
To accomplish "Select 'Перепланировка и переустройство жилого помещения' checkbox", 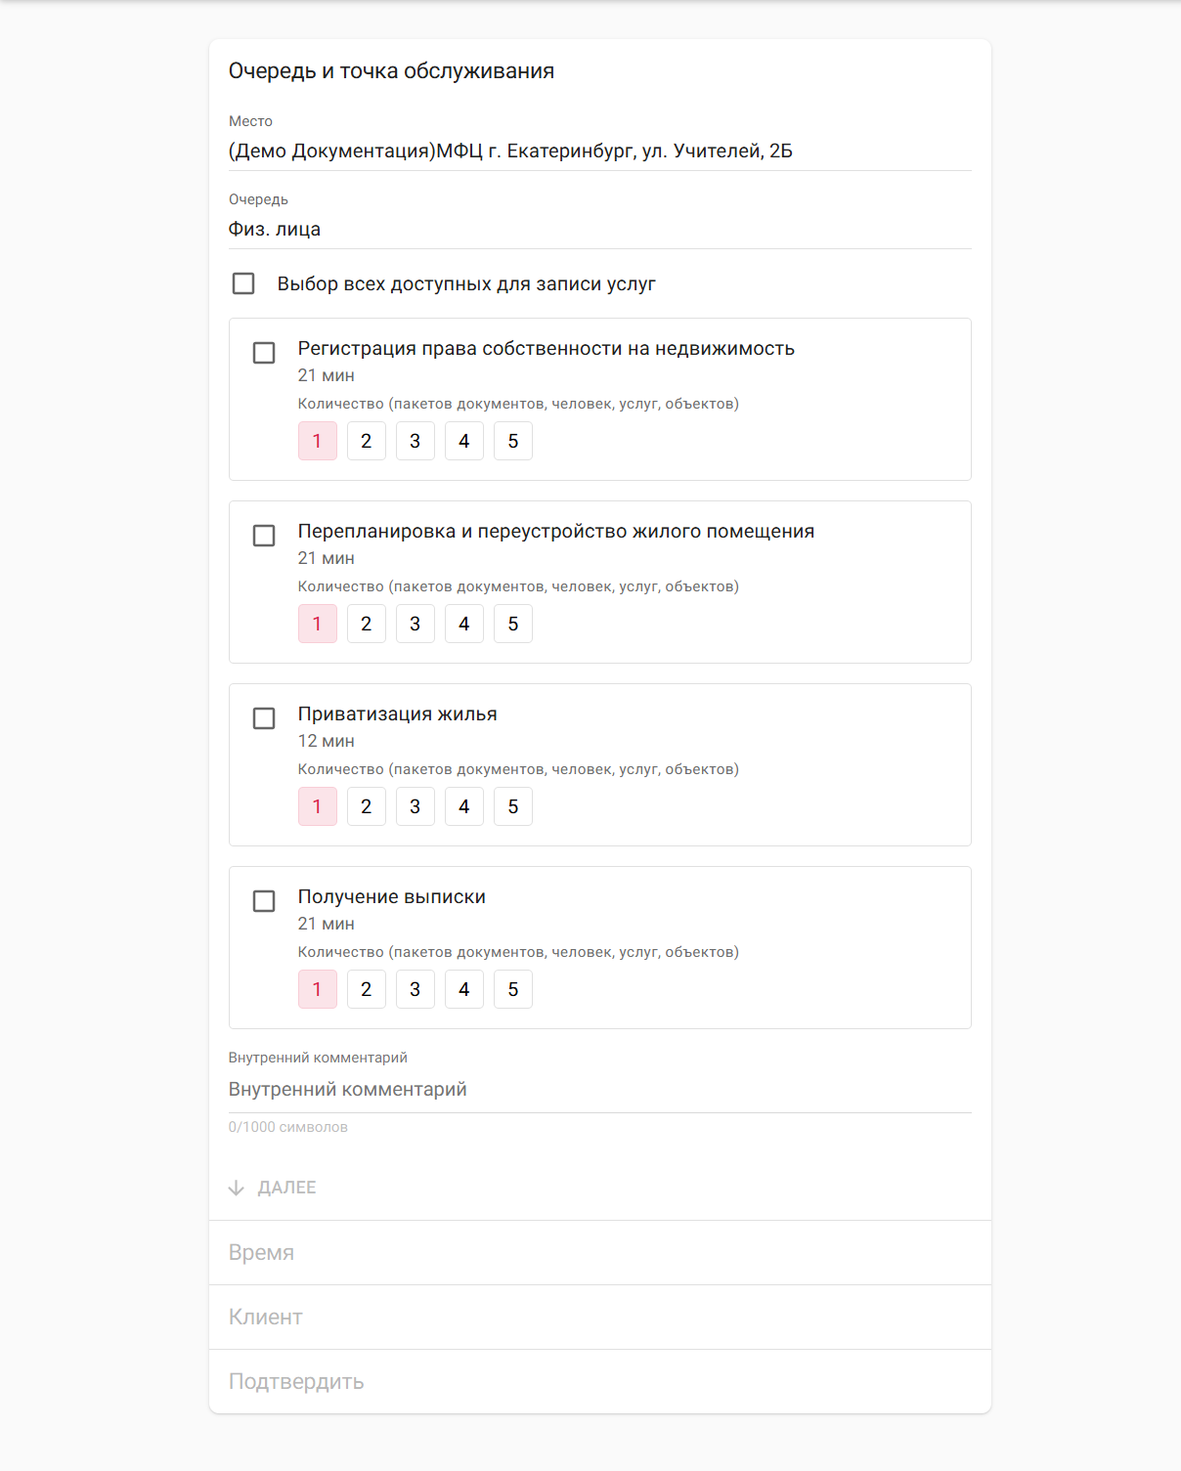I will point(264,536).
